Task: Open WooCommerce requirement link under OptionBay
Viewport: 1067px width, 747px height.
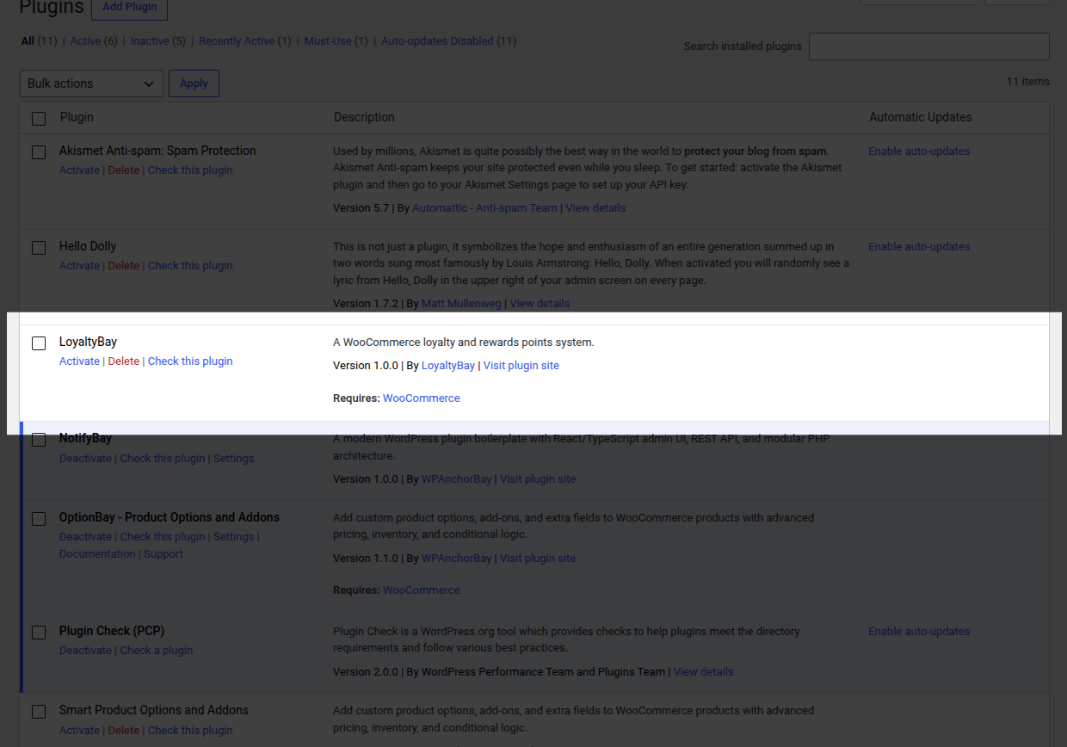Action: pos(422,590)
